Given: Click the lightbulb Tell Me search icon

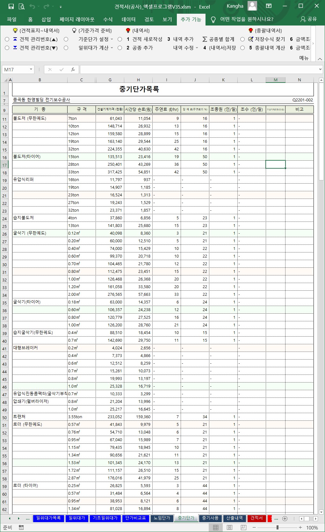Looking at the screenshot, I should click(213, 20).
